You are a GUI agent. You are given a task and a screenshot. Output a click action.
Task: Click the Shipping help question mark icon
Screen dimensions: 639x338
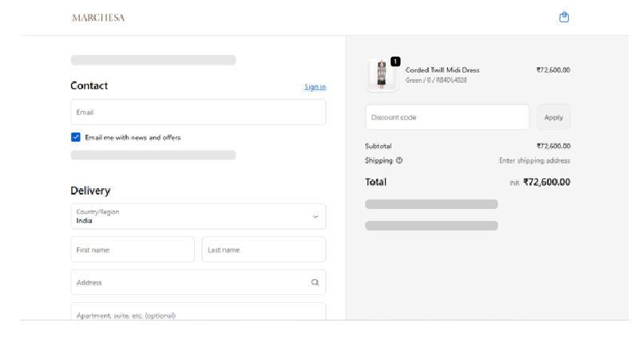click(399, 160)
